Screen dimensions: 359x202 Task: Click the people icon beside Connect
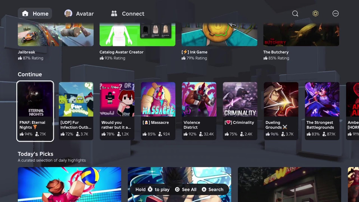click(x=114, y=13)
